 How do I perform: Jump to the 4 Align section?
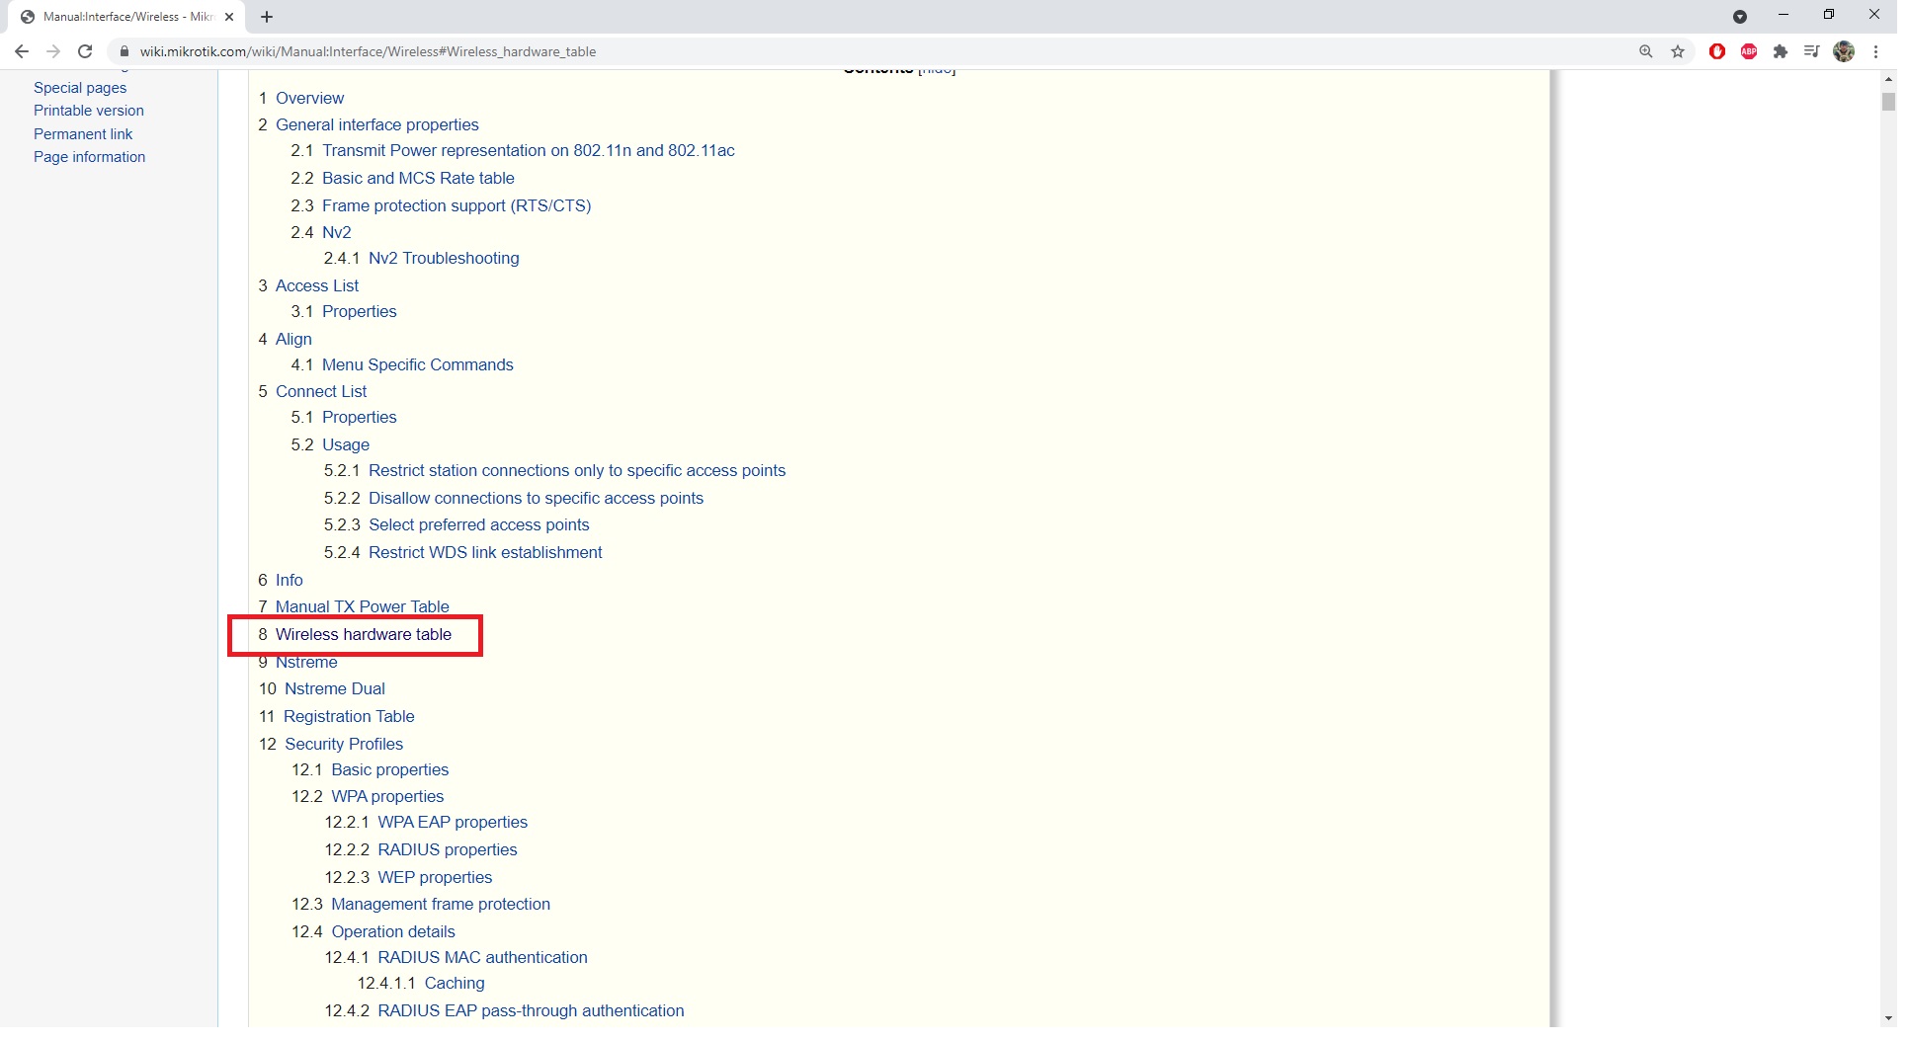(x=295, y=340)
